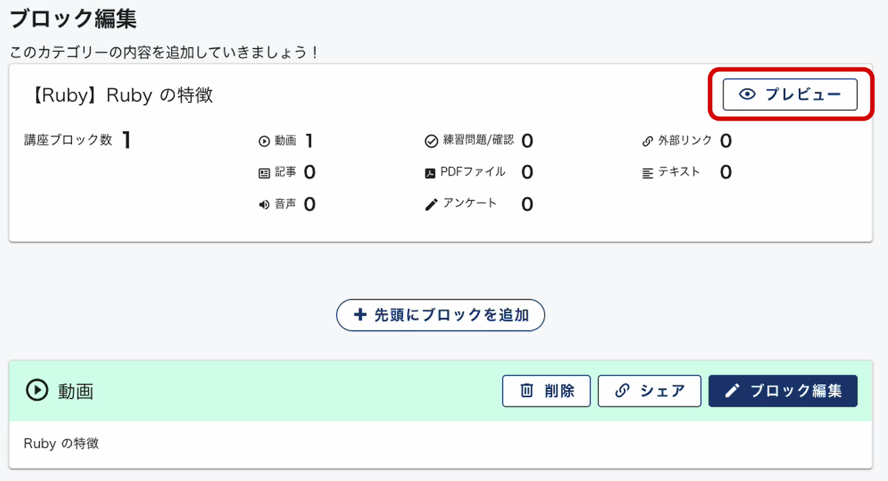The width and height of the screenshot is (888, 481).
Task: Click the link icon beside 外部リンク
Action: [x=647, y=141]
